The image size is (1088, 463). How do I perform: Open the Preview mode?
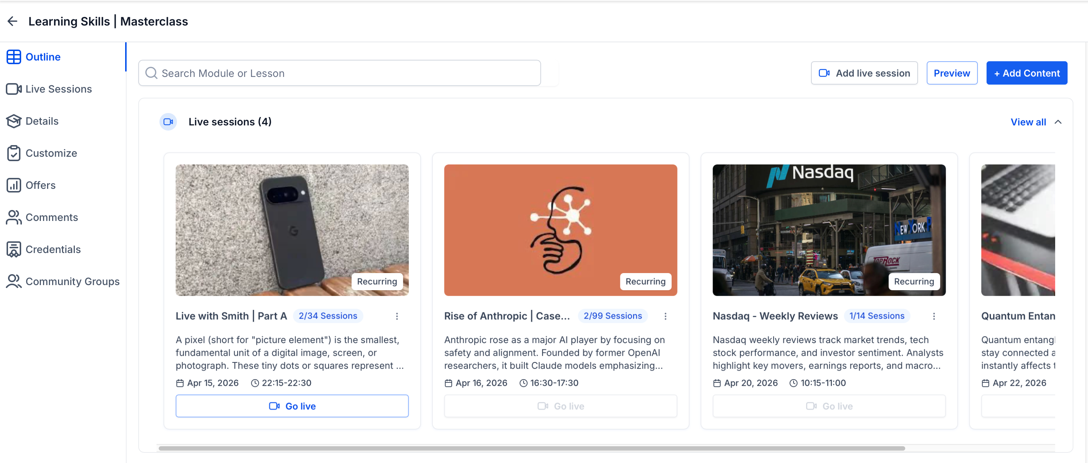[x=952, y=73]
